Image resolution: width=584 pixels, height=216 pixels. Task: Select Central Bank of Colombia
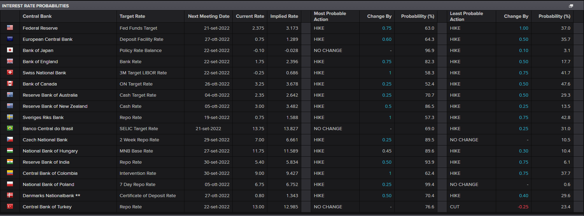pos(50,173)
